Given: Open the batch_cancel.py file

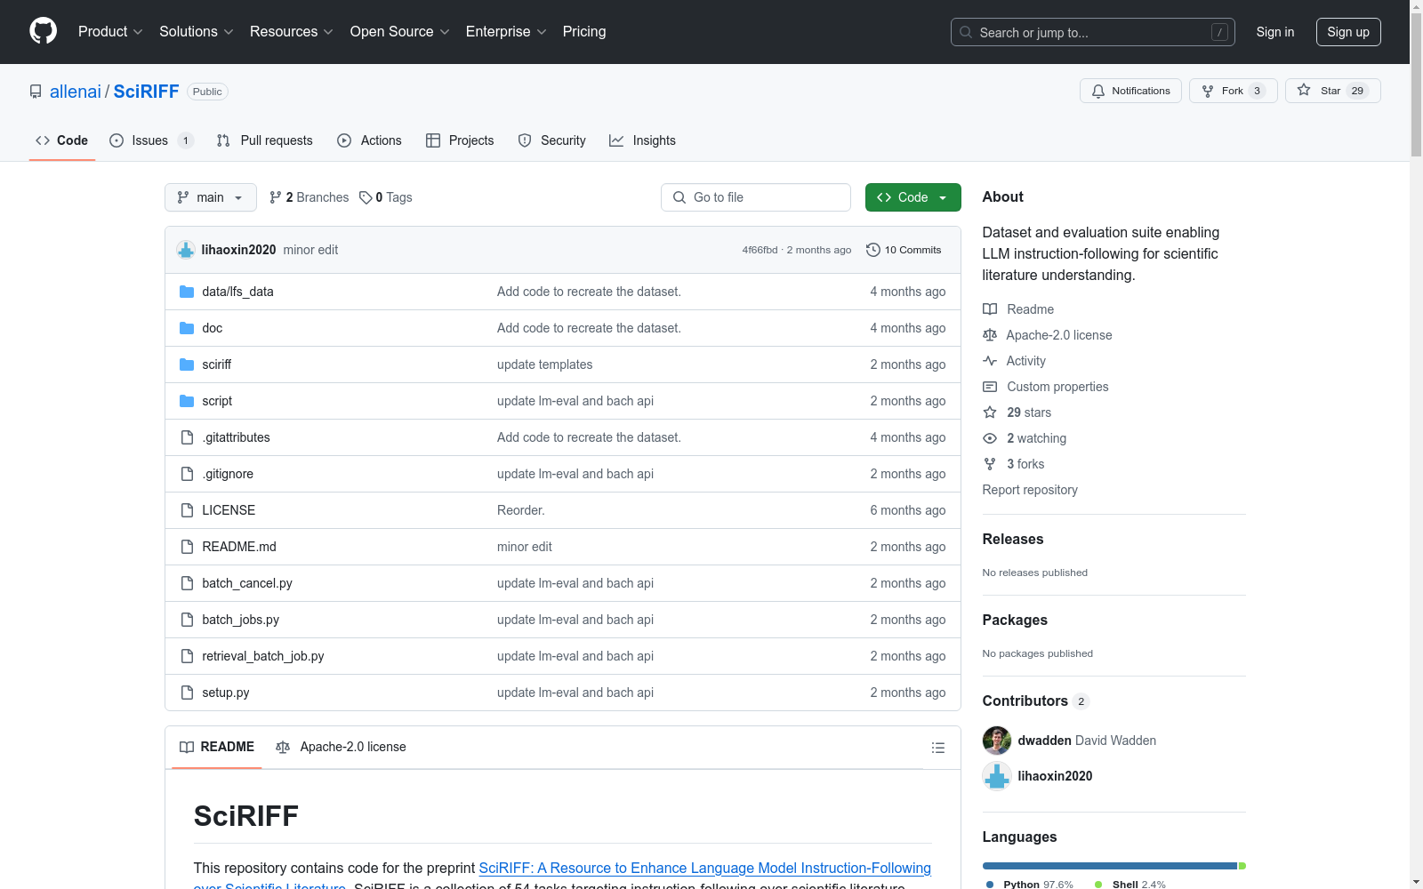Looking at the screenshot, I should coord(247,583).
